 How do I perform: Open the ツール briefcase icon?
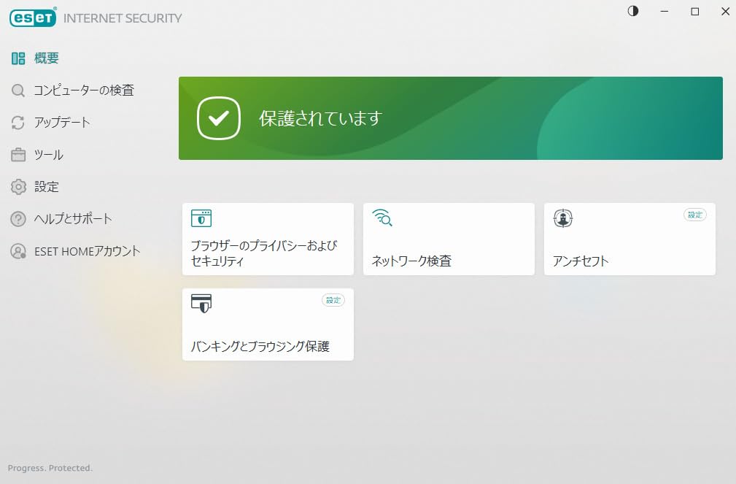(x=18, y=155)
